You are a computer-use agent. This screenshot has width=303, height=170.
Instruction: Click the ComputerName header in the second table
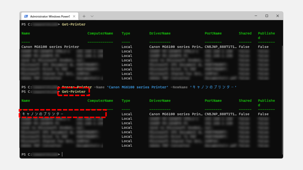click(x=100, y=101)
